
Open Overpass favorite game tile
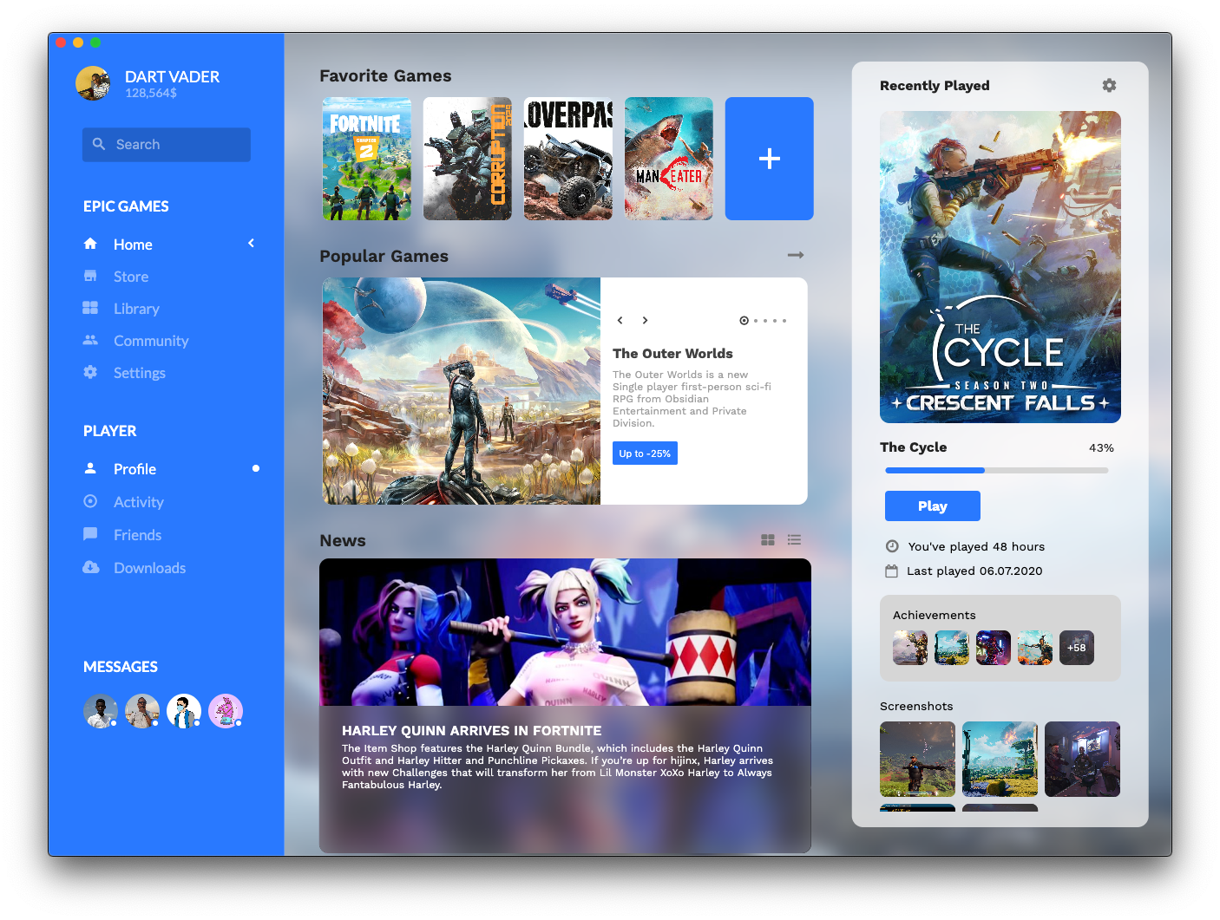pyautogui.click(x=568, y=159)
